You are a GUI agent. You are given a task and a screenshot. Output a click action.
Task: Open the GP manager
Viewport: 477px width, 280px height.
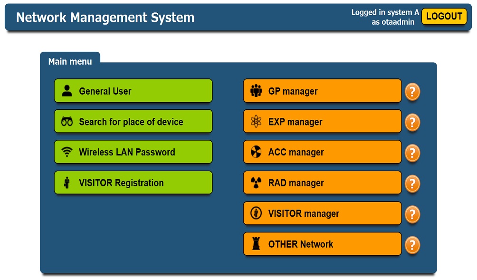(x=323, y=91)
